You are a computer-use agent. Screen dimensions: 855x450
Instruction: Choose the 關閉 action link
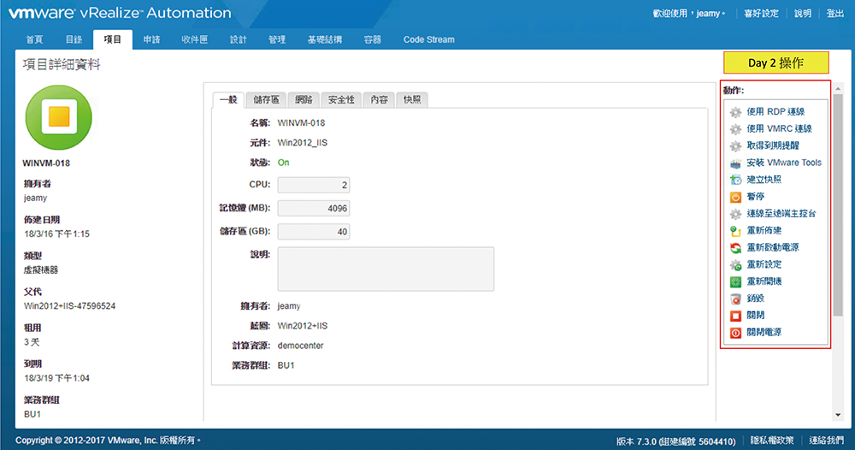coord(755,315)
